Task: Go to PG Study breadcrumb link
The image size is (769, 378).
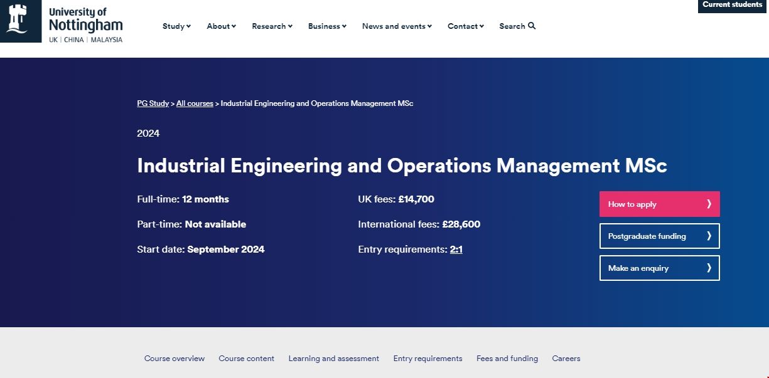Action: 153,103
